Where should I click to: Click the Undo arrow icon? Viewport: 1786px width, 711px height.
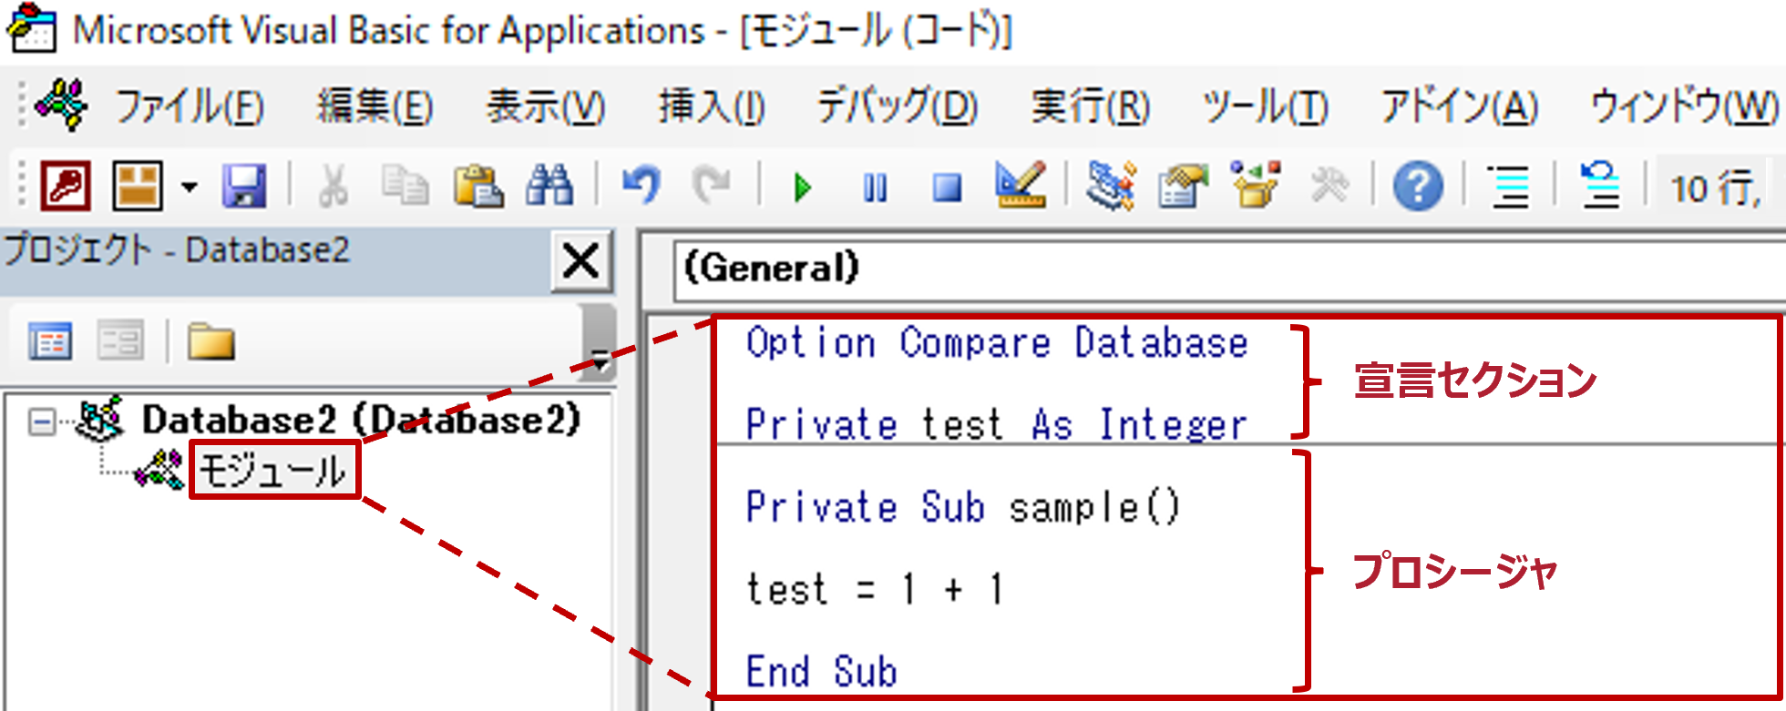coord(641,187)
